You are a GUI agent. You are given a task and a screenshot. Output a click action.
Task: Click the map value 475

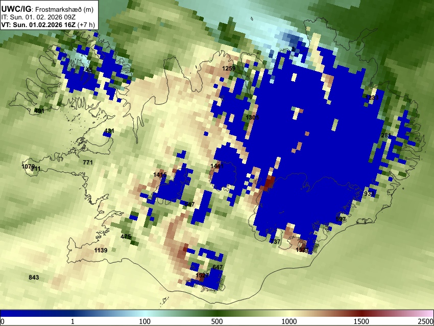(126, 237)
